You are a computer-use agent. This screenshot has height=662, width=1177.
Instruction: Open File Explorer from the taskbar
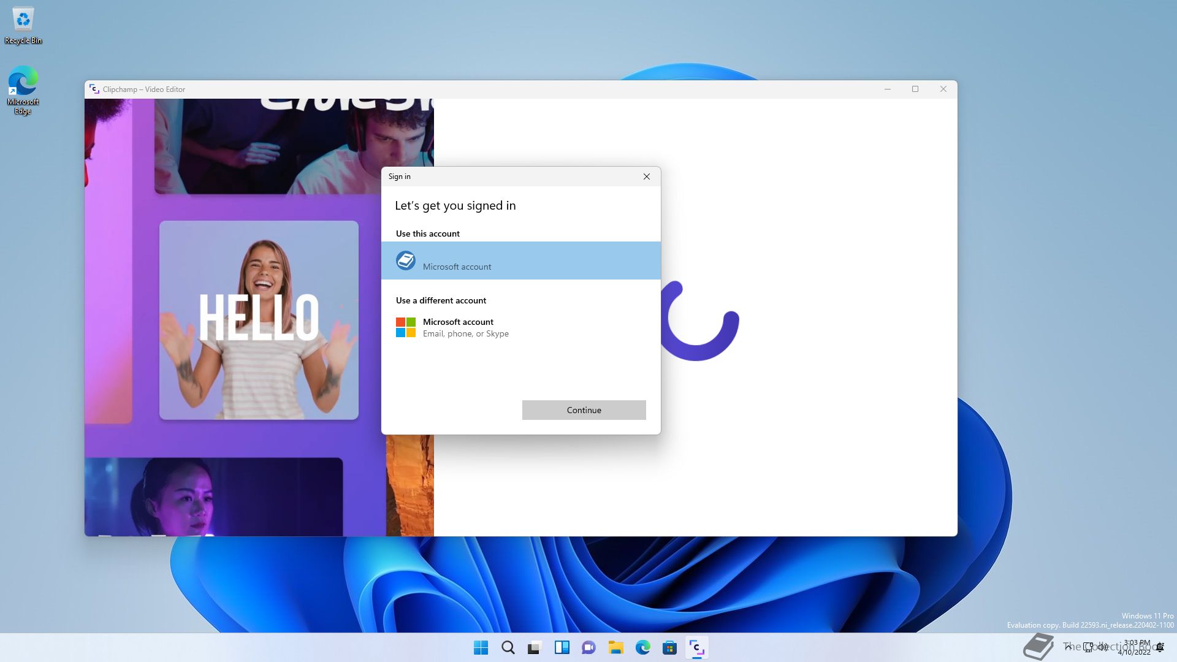click(615, 647)
